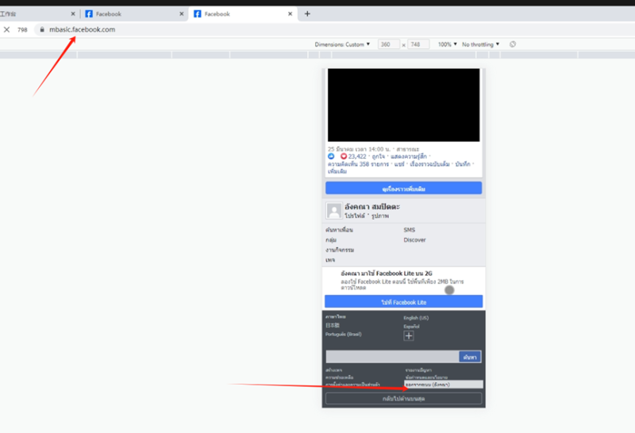Click the viewport width field showing 360

click(389, 44)
